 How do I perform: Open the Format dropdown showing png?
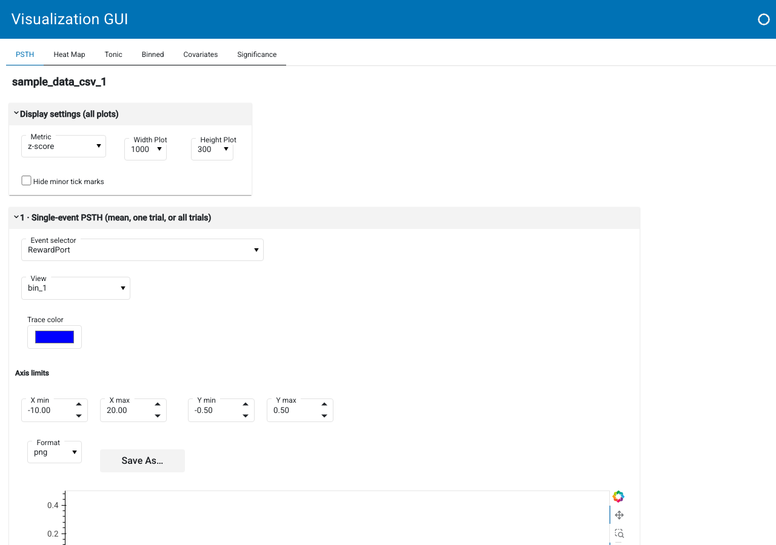55,452
